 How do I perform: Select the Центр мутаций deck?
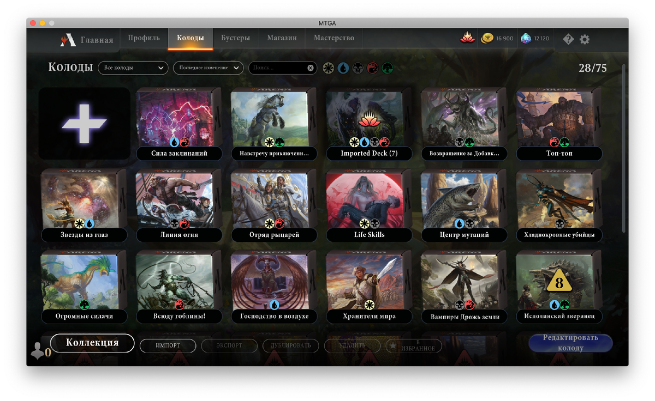pyautogui.click(x=464, y=205)
